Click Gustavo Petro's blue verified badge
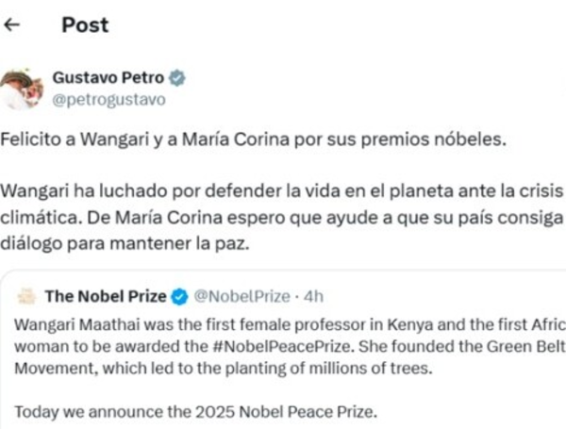566x429 pixels. point(177,78)
